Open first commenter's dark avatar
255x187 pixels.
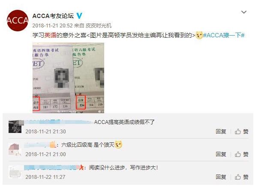[x=15, y=127]
